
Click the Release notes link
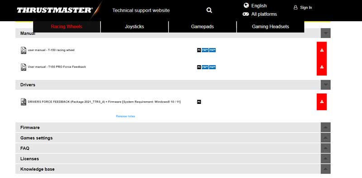pos(125,116)
